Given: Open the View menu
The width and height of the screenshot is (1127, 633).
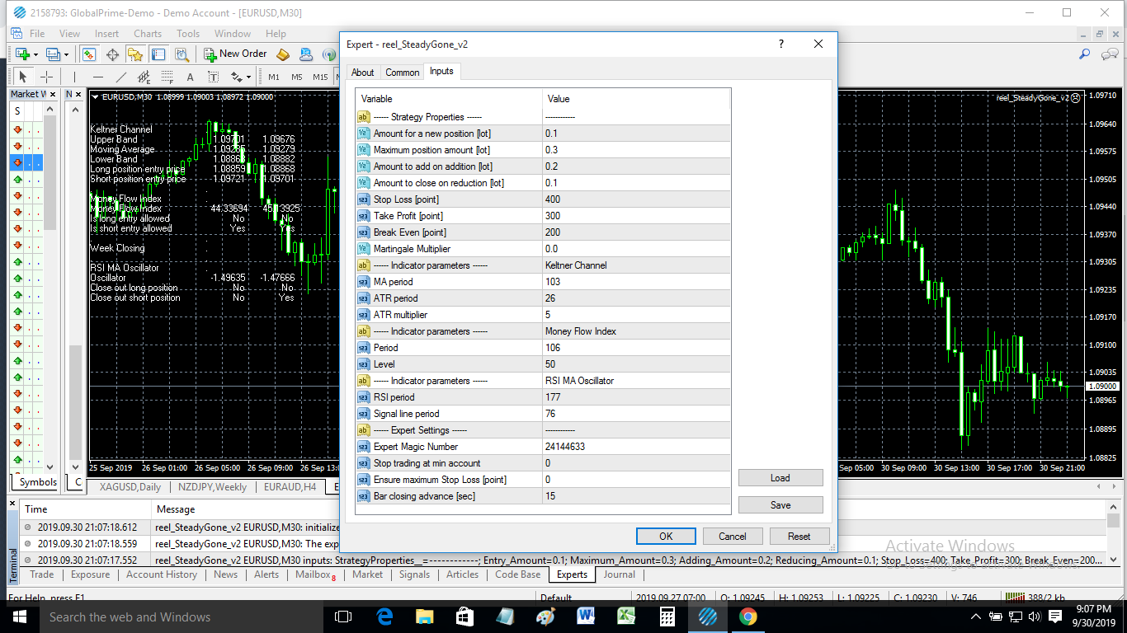Looking at the screenshot, I should point(70,34).
